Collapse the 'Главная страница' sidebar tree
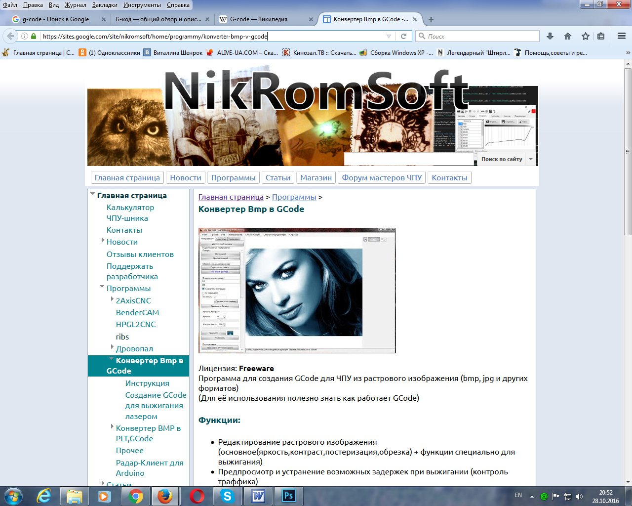Screen dimensions: 632x506 click(92, 195)
